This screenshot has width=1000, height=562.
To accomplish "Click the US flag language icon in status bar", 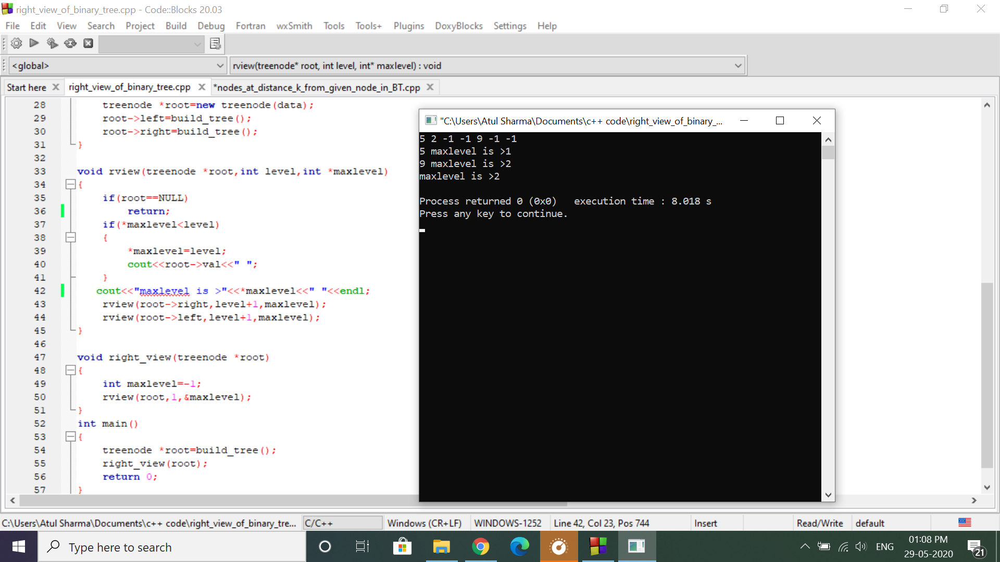I will tap(965, 522).
